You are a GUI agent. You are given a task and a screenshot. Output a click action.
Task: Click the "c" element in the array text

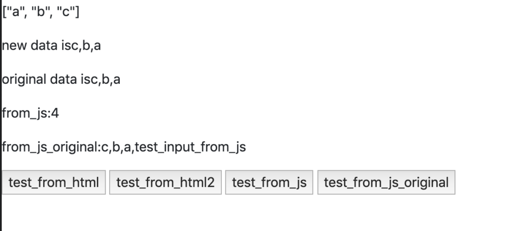coord(66,12)
